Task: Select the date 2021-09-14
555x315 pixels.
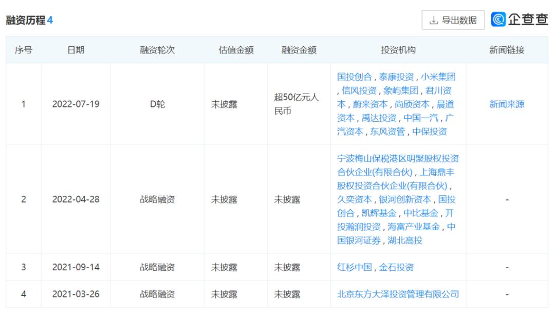Action: 76,267
